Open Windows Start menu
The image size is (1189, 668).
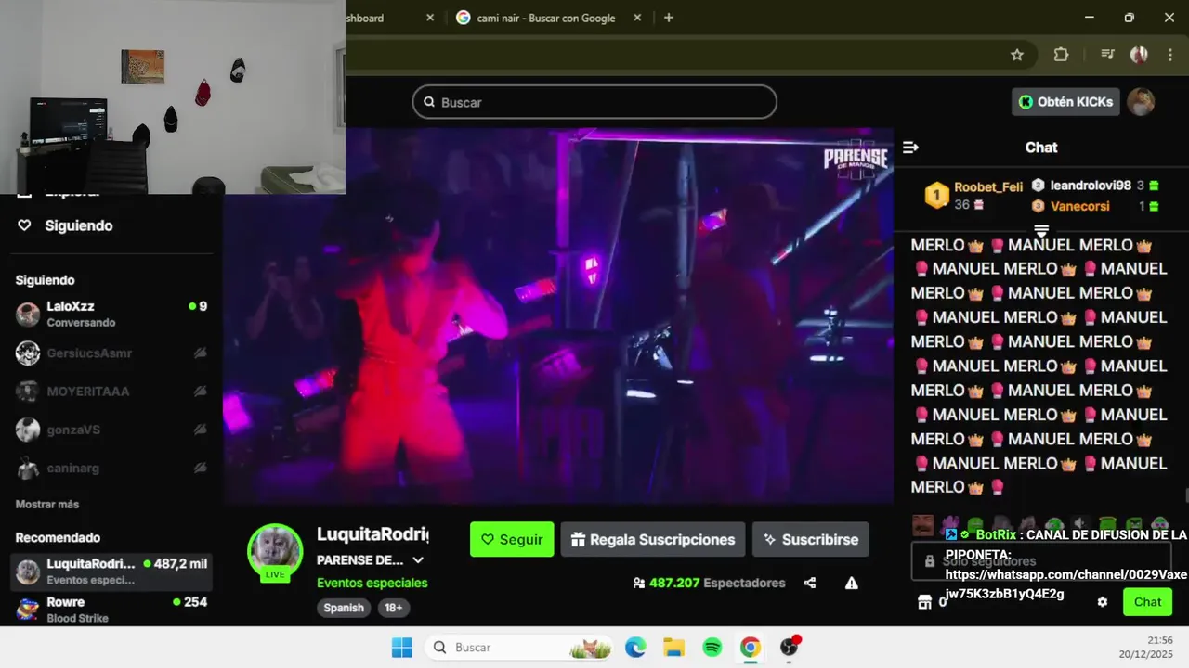click(x=401, y=648)
